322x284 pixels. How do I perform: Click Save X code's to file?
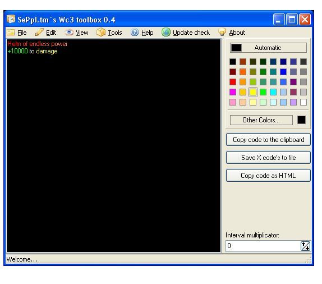pyautogui.click(x=268, y=158)
